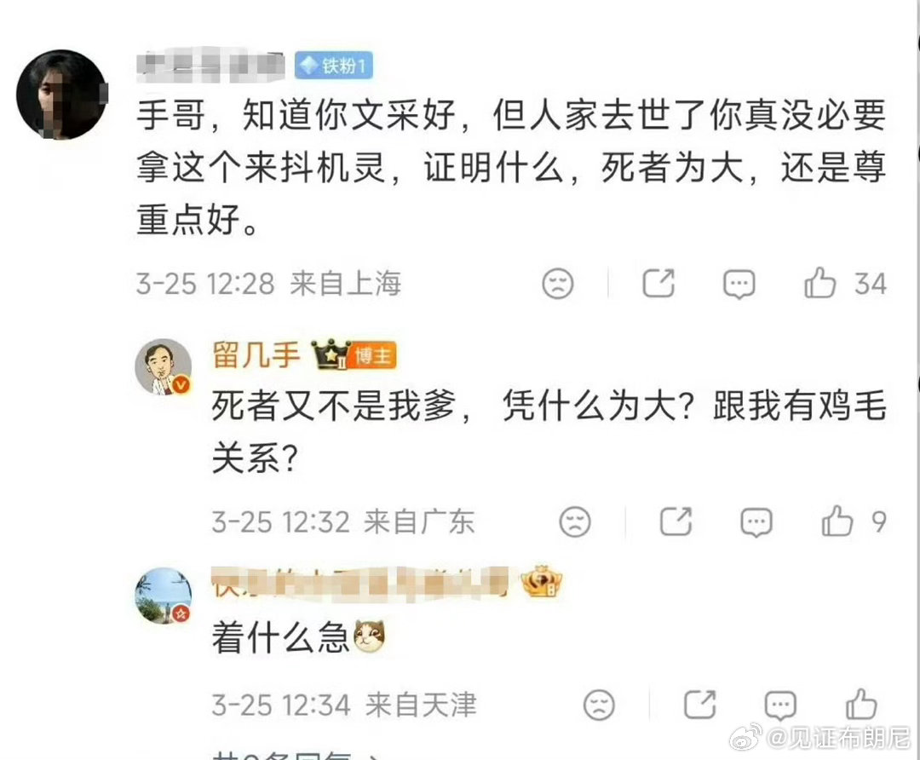Like the 留几手 reply from Guangdong

tap(837, 521)
